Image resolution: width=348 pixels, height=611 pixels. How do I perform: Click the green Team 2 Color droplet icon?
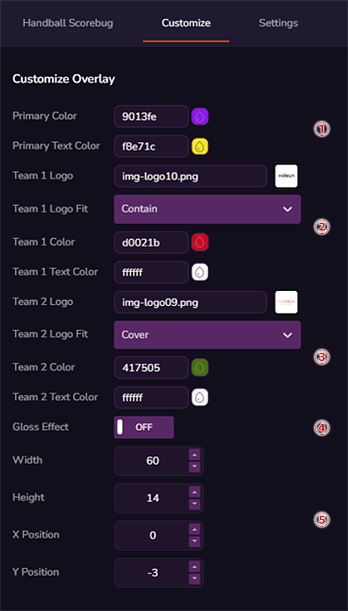(x=200, y=368)
